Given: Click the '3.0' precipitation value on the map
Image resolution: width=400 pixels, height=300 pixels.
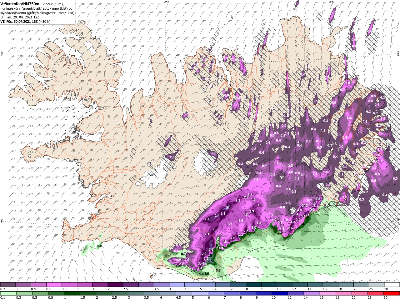Looking at the screenshot, I should click(x=254, y=227).
